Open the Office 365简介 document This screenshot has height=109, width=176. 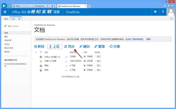click(51, 57)
